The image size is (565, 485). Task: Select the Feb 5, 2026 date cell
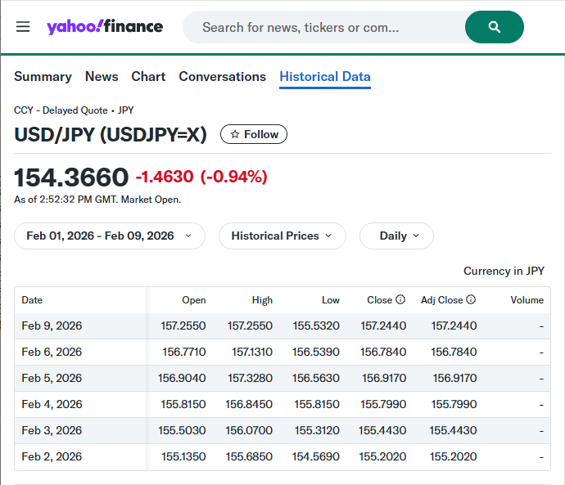[x=52, y=378]
